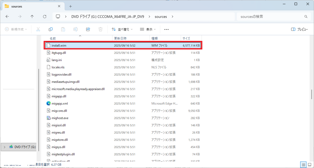
Task: Click the PC monitor icon in address bar
Action: point(58,16)
